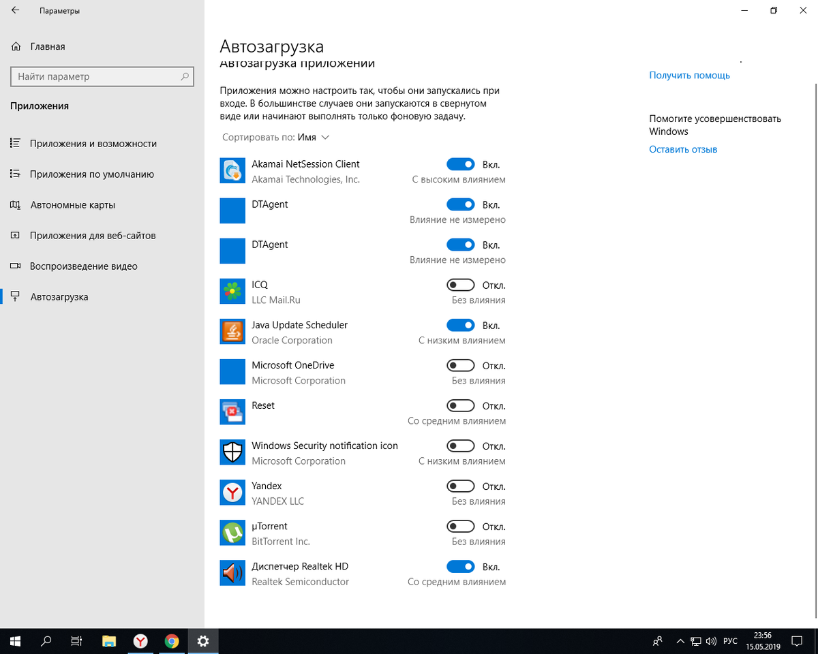Click the network icon in system tray
Image resolution: width=818 pixels, height=654 pixels.
[x=696, y=641]
